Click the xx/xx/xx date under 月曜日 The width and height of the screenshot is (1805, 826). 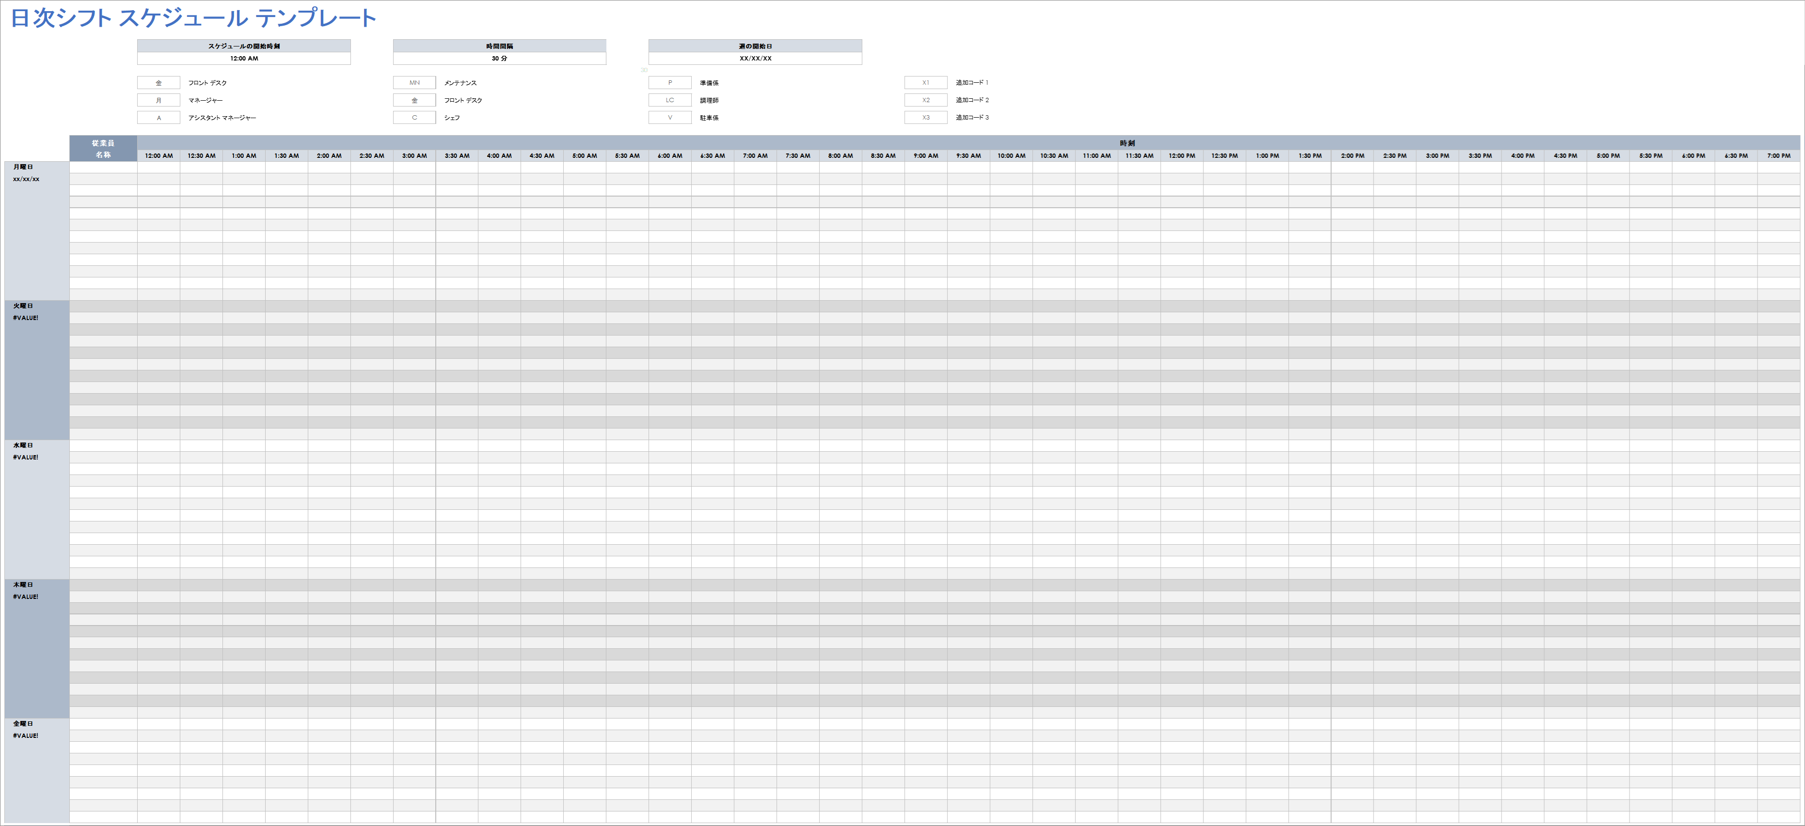tap(26, 179)
